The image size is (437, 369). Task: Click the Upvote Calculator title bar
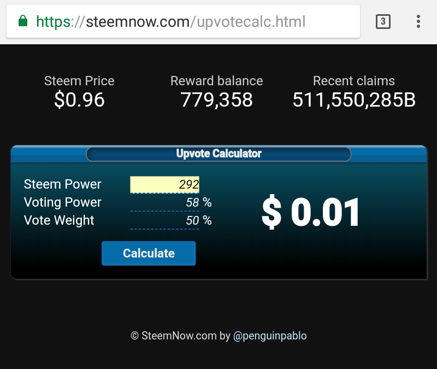[219, 154]
